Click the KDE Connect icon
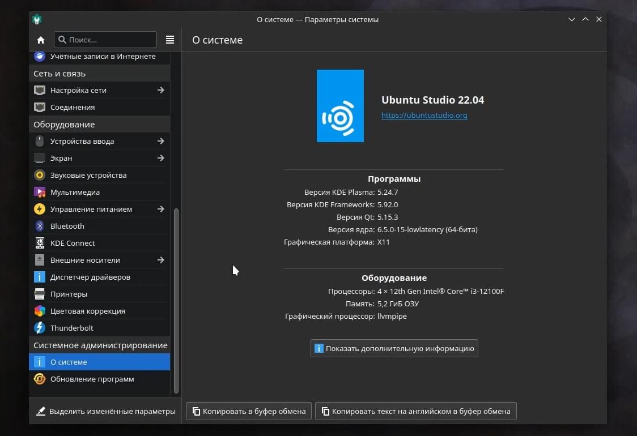The width and height of the screenshot is (637, 436). coord(40,243)
